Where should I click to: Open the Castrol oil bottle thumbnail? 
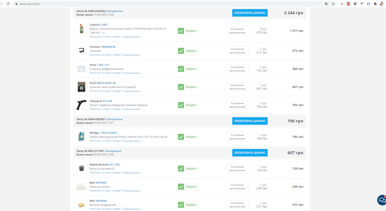pyautogui.click(x=82, y=29)
